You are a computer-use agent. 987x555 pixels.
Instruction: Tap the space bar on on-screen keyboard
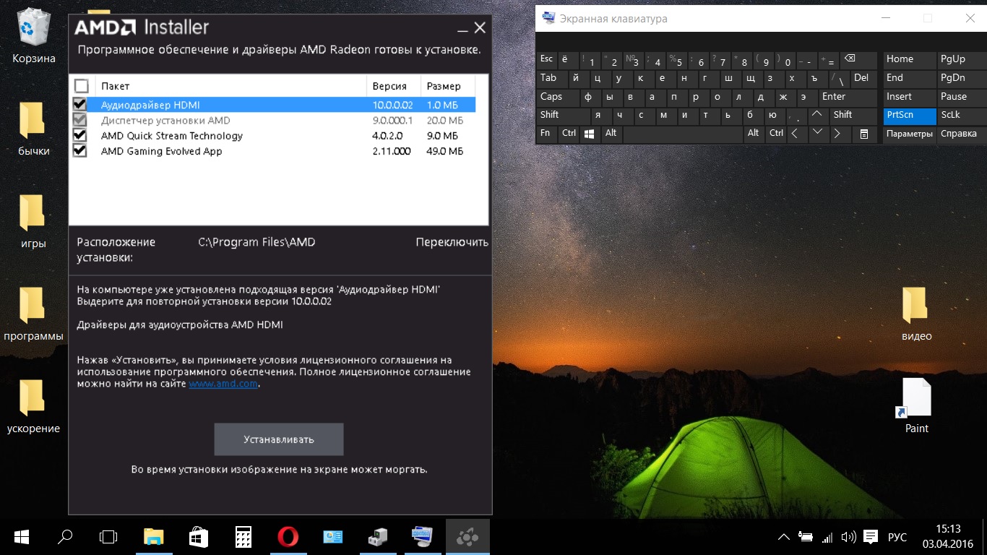click(683, 134)
